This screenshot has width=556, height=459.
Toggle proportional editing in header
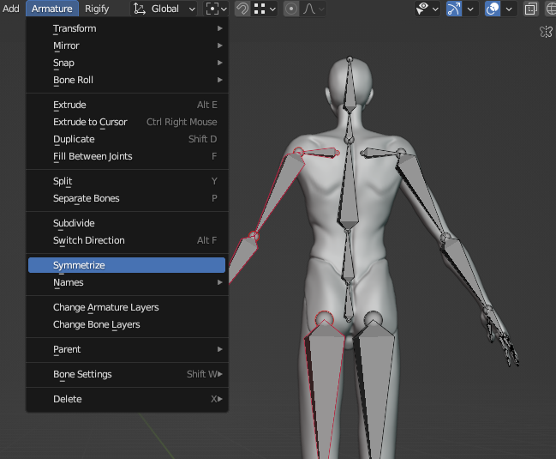point(291,9)
